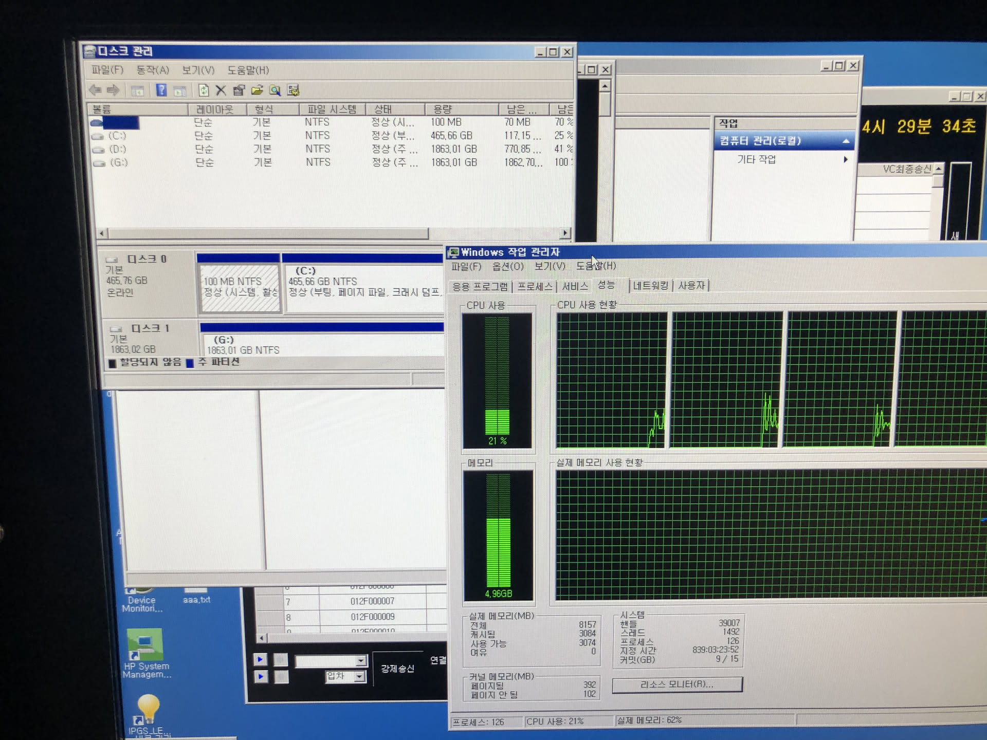Click the Open folder icon in toolbar
The width and height of the screenshot is (987, 740).
pos(257,91)
